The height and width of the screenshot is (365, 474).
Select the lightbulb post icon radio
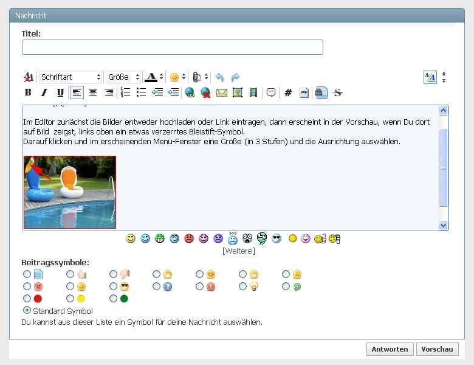click(242, 287)
